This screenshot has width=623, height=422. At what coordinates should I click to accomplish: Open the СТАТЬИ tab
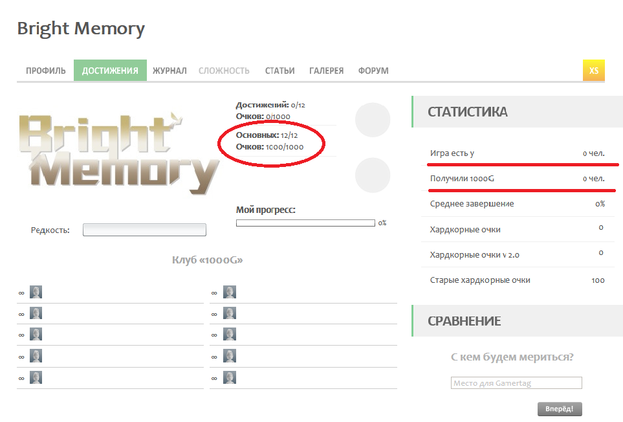click(279, 71)
